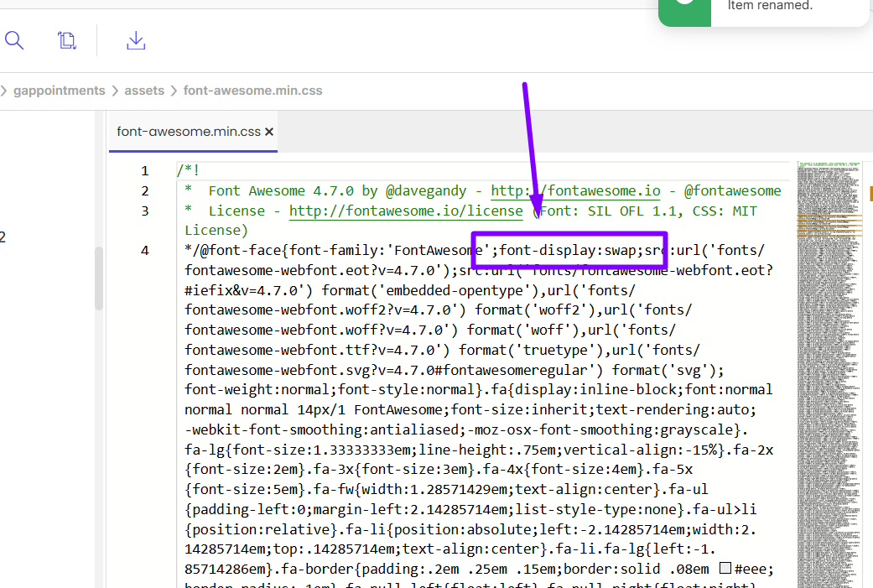
Task: Select the font-awesome.min.css editor tab
Action: click(x=193, y=132)
